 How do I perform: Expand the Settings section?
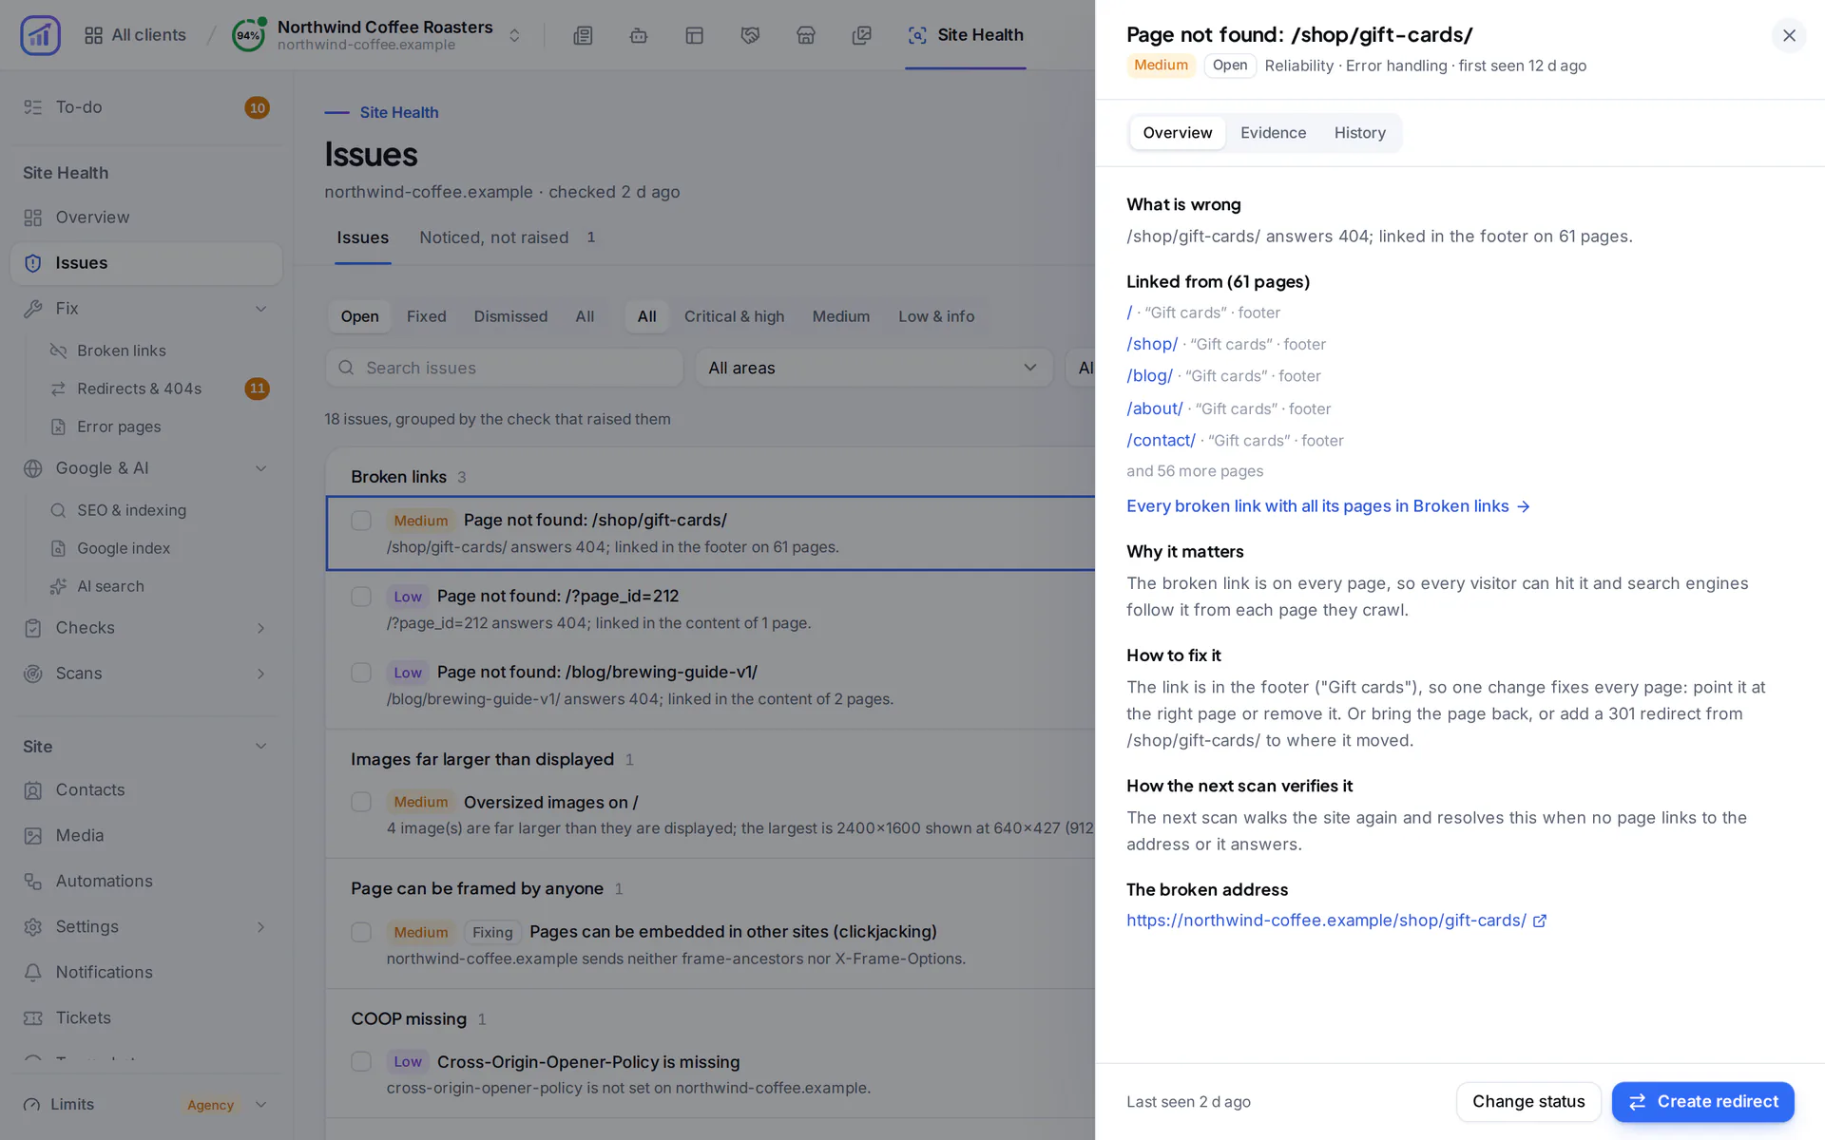(x=260, y=926)
